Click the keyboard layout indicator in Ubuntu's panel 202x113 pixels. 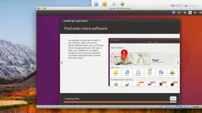[190, 13]
